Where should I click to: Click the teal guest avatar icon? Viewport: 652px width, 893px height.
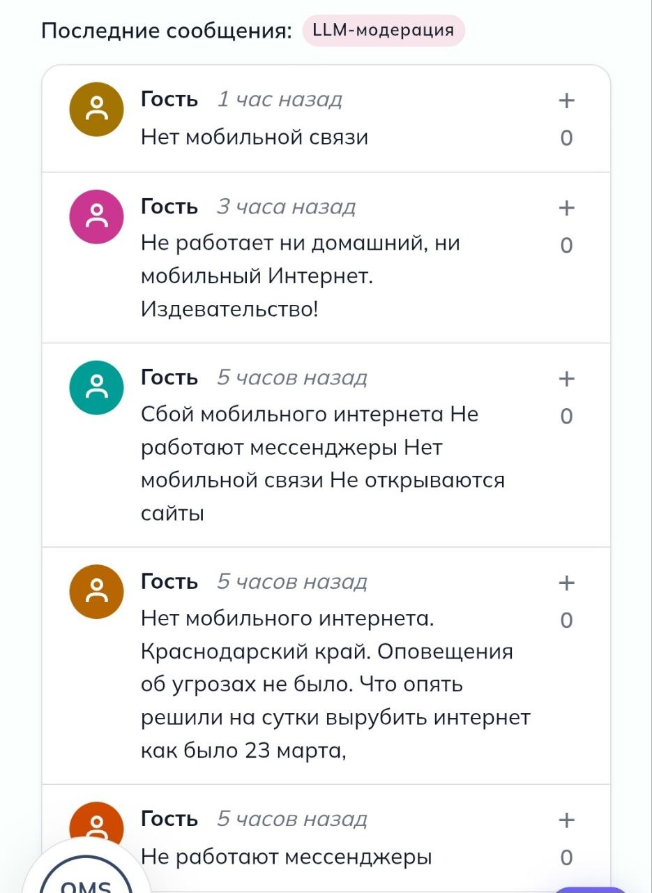point(97,387)
